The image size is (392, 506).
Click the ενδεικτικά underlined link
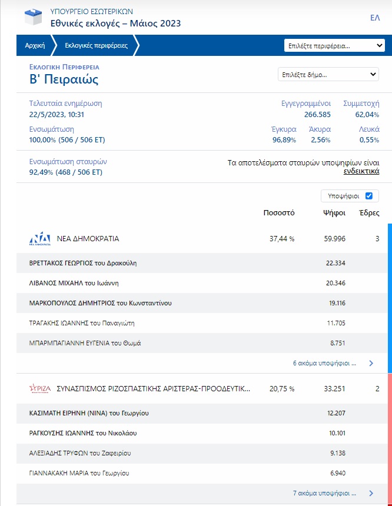tap(361, 172)
